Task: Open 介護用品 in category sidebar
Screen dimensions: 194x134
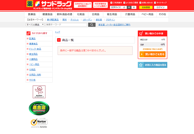Action: click(x=33, y=59)
